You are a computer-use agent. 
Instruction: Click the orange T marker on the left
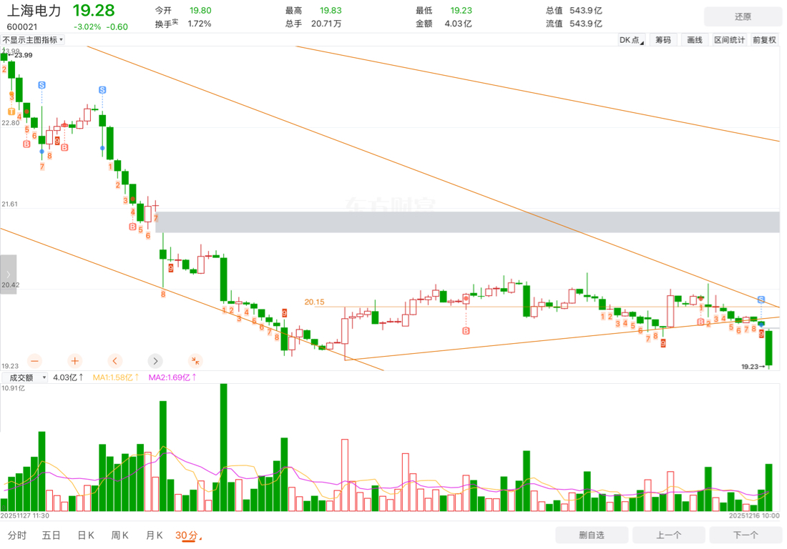tap(11, 112)
